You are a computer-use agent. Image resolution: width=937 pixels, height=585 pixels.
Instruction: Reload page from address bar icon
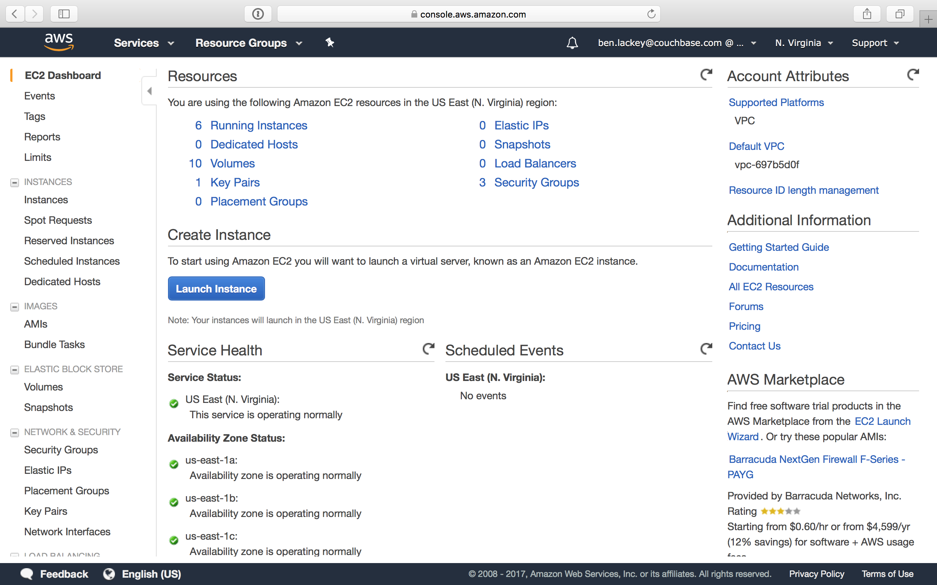651,14
